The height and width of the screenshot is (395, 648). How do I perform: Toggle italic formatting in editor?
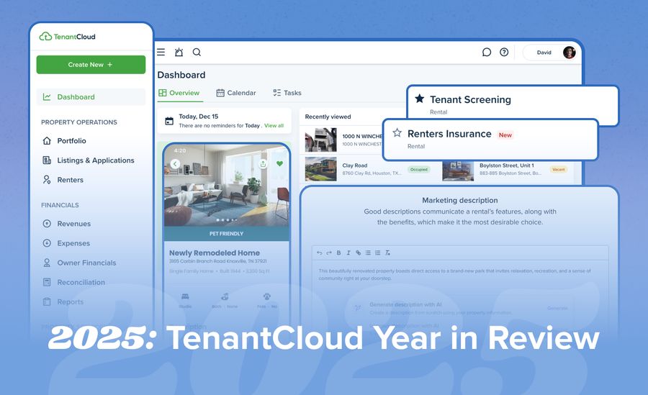click(348, 253)
